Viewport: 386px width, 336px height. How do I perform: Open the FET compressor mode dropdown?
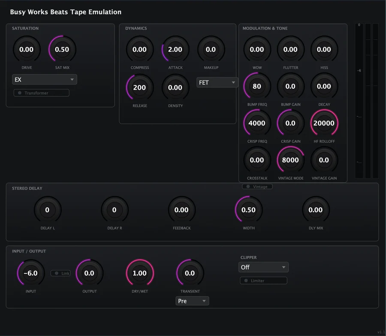pos(217,82)
